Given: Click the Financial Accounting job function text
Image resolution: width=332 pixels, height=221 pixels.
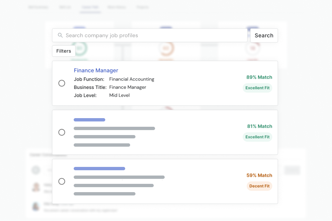Looking at the screenshot, I should (x=131, y=79).
